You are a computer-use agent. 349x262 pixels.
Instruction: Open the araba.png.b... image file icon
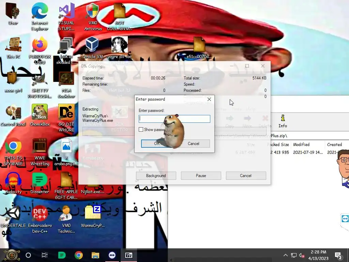click(x=66, y=151)
